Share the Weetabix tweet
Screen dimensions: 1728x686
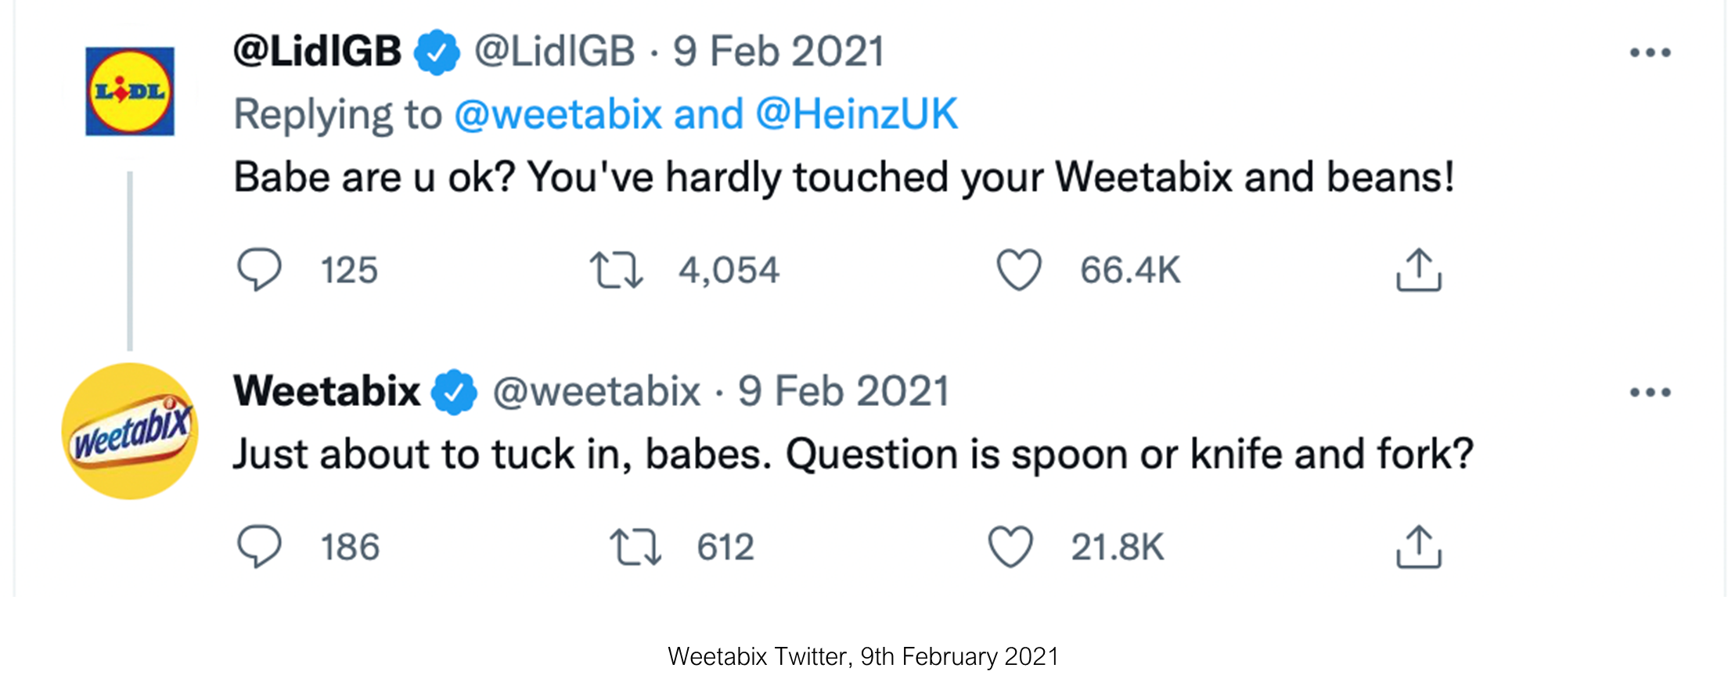(1418, 546)
